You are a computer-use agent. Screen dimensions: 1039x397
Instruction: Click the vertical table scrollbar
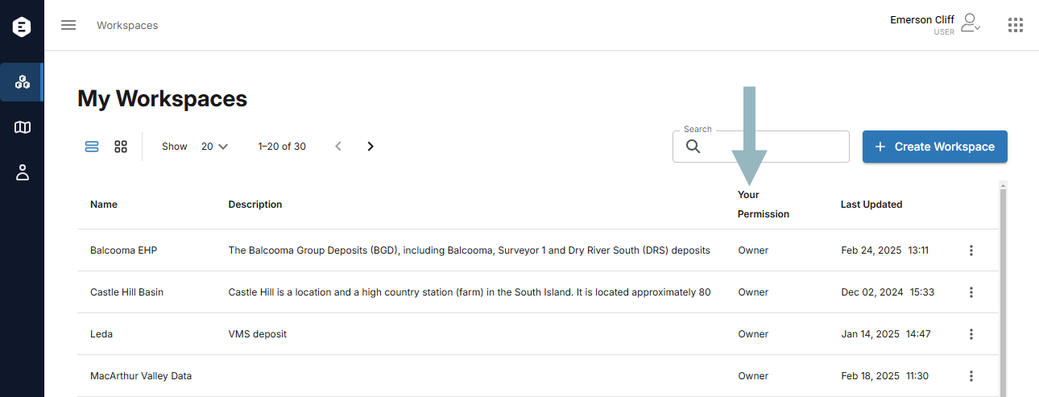coord(1003,290)
